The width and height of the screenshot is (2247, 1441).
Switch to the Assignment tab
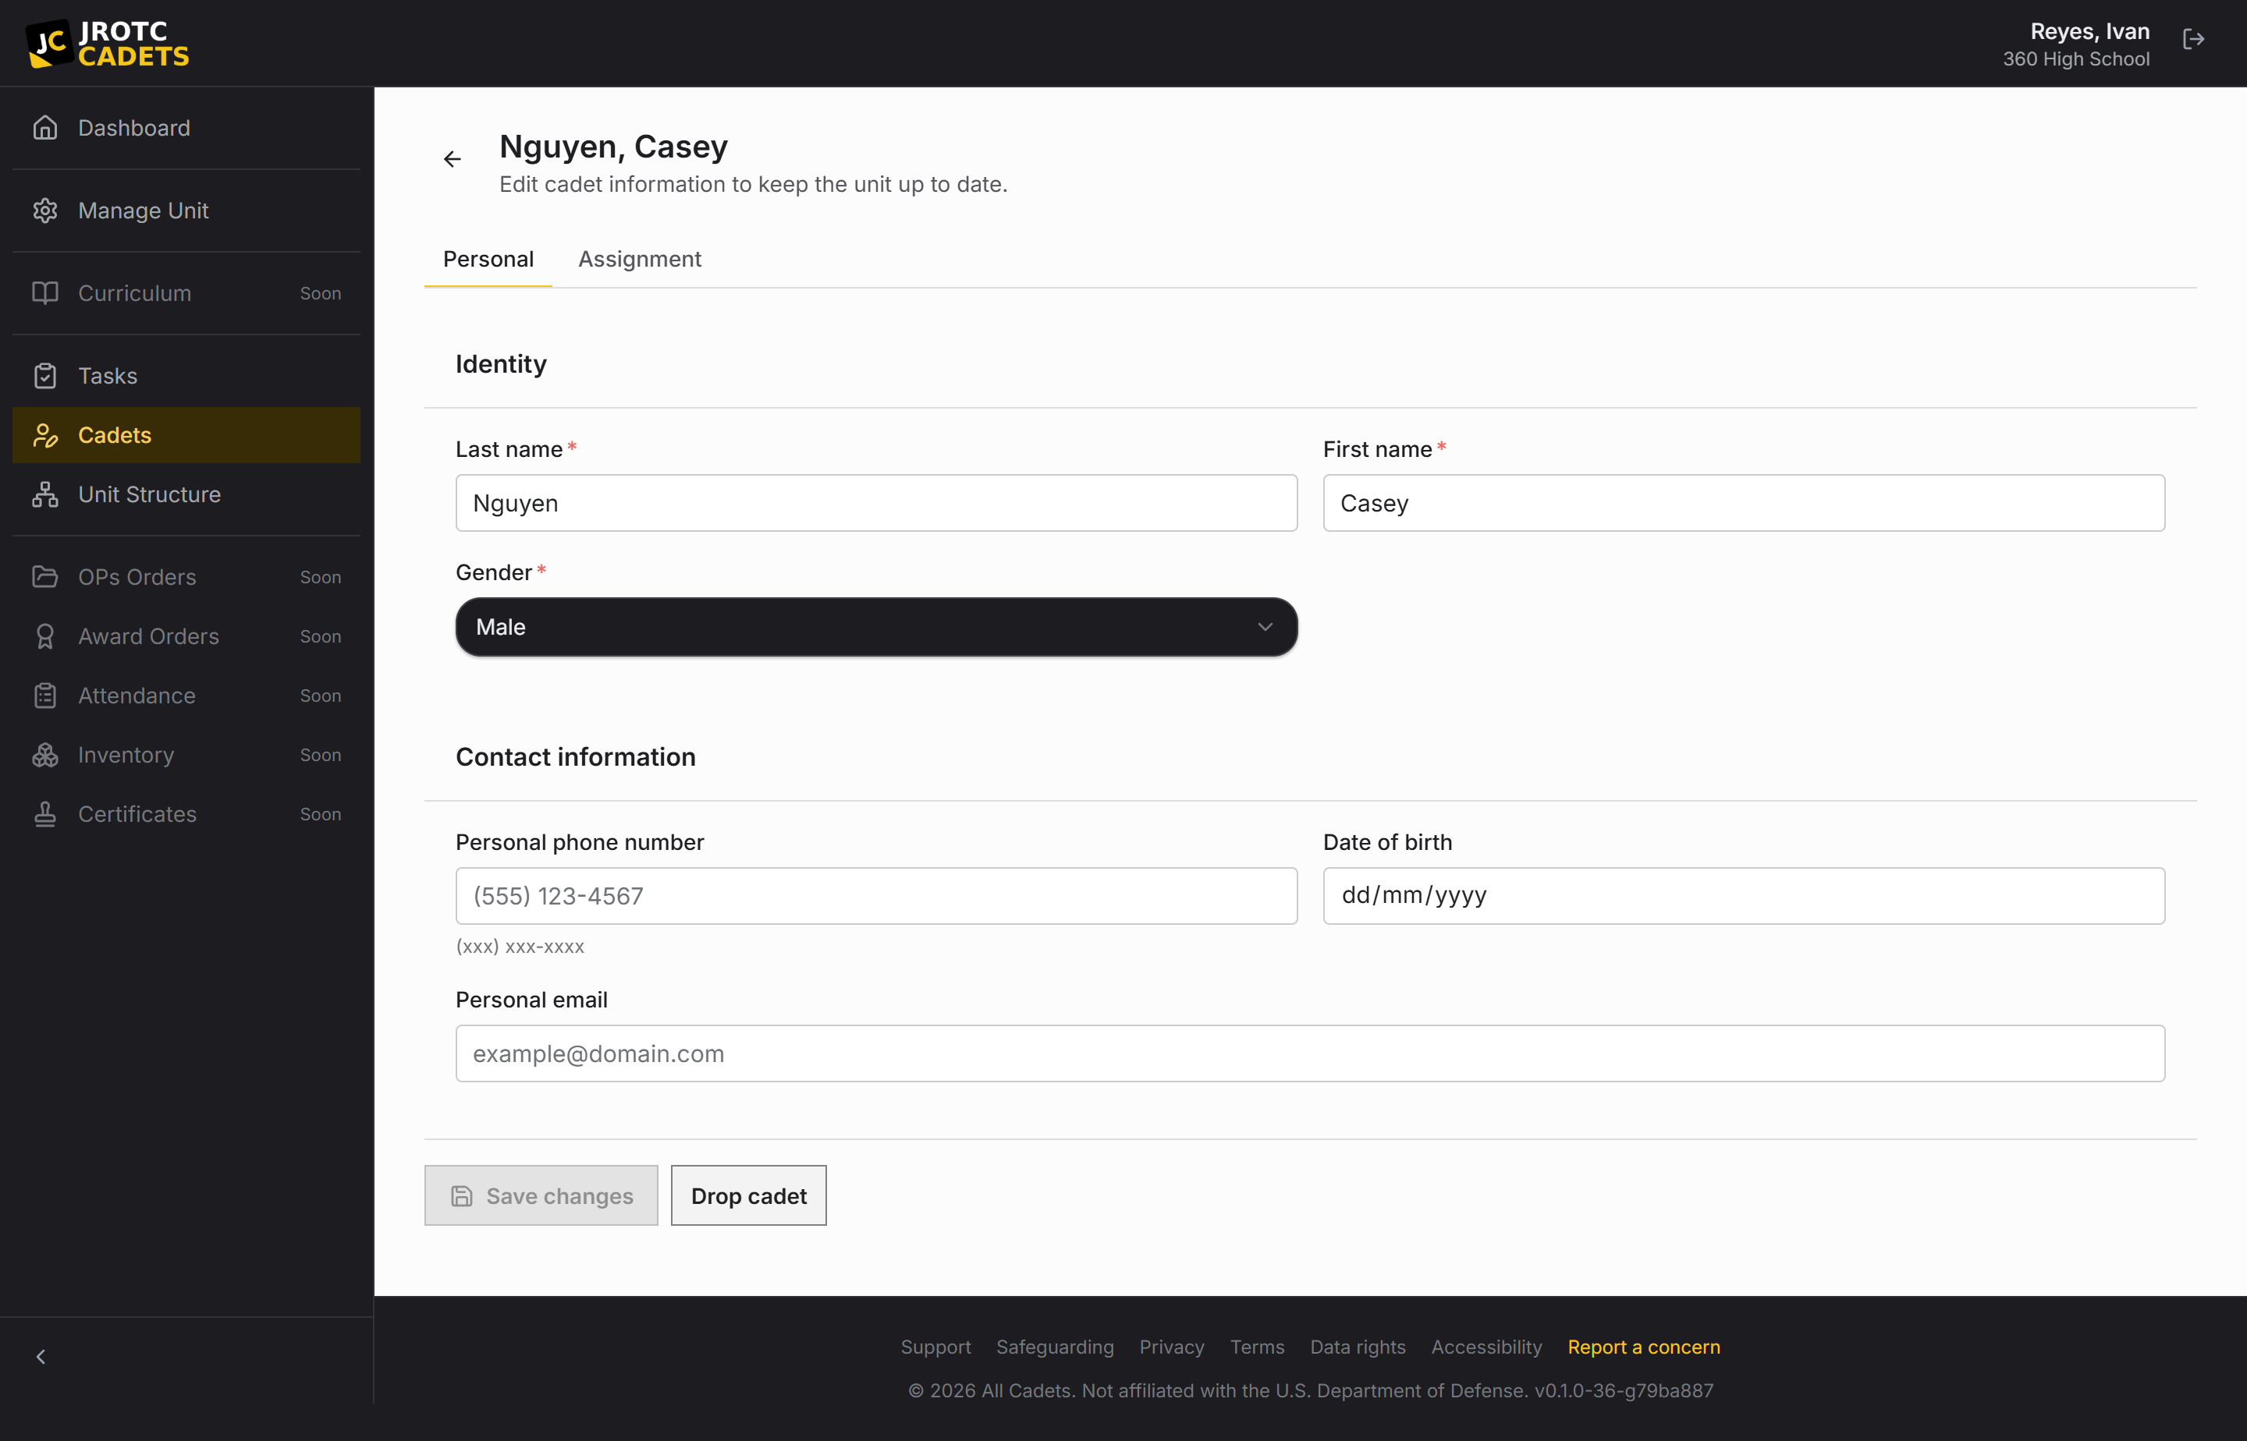[x=640, y=259]
